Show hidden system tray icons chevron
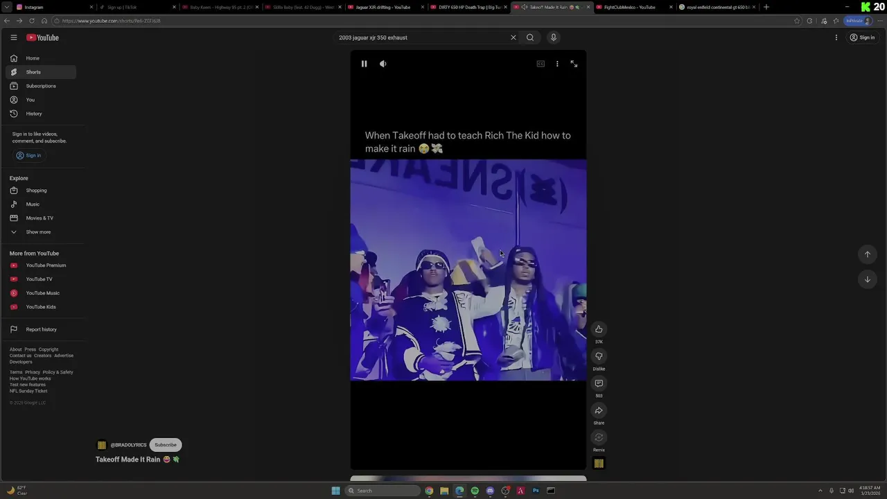The image size is (887, 499). coord(820,491)
